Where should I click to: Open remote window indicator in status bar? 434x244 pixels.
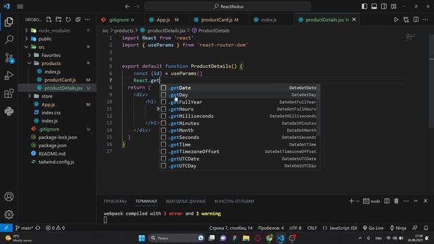point(6,228)
